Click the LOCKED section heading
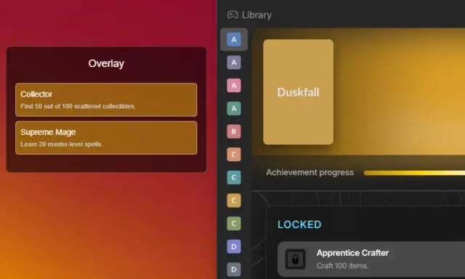Image resolution: width=465 pixels, height=279 pixels. pos(299,225)
